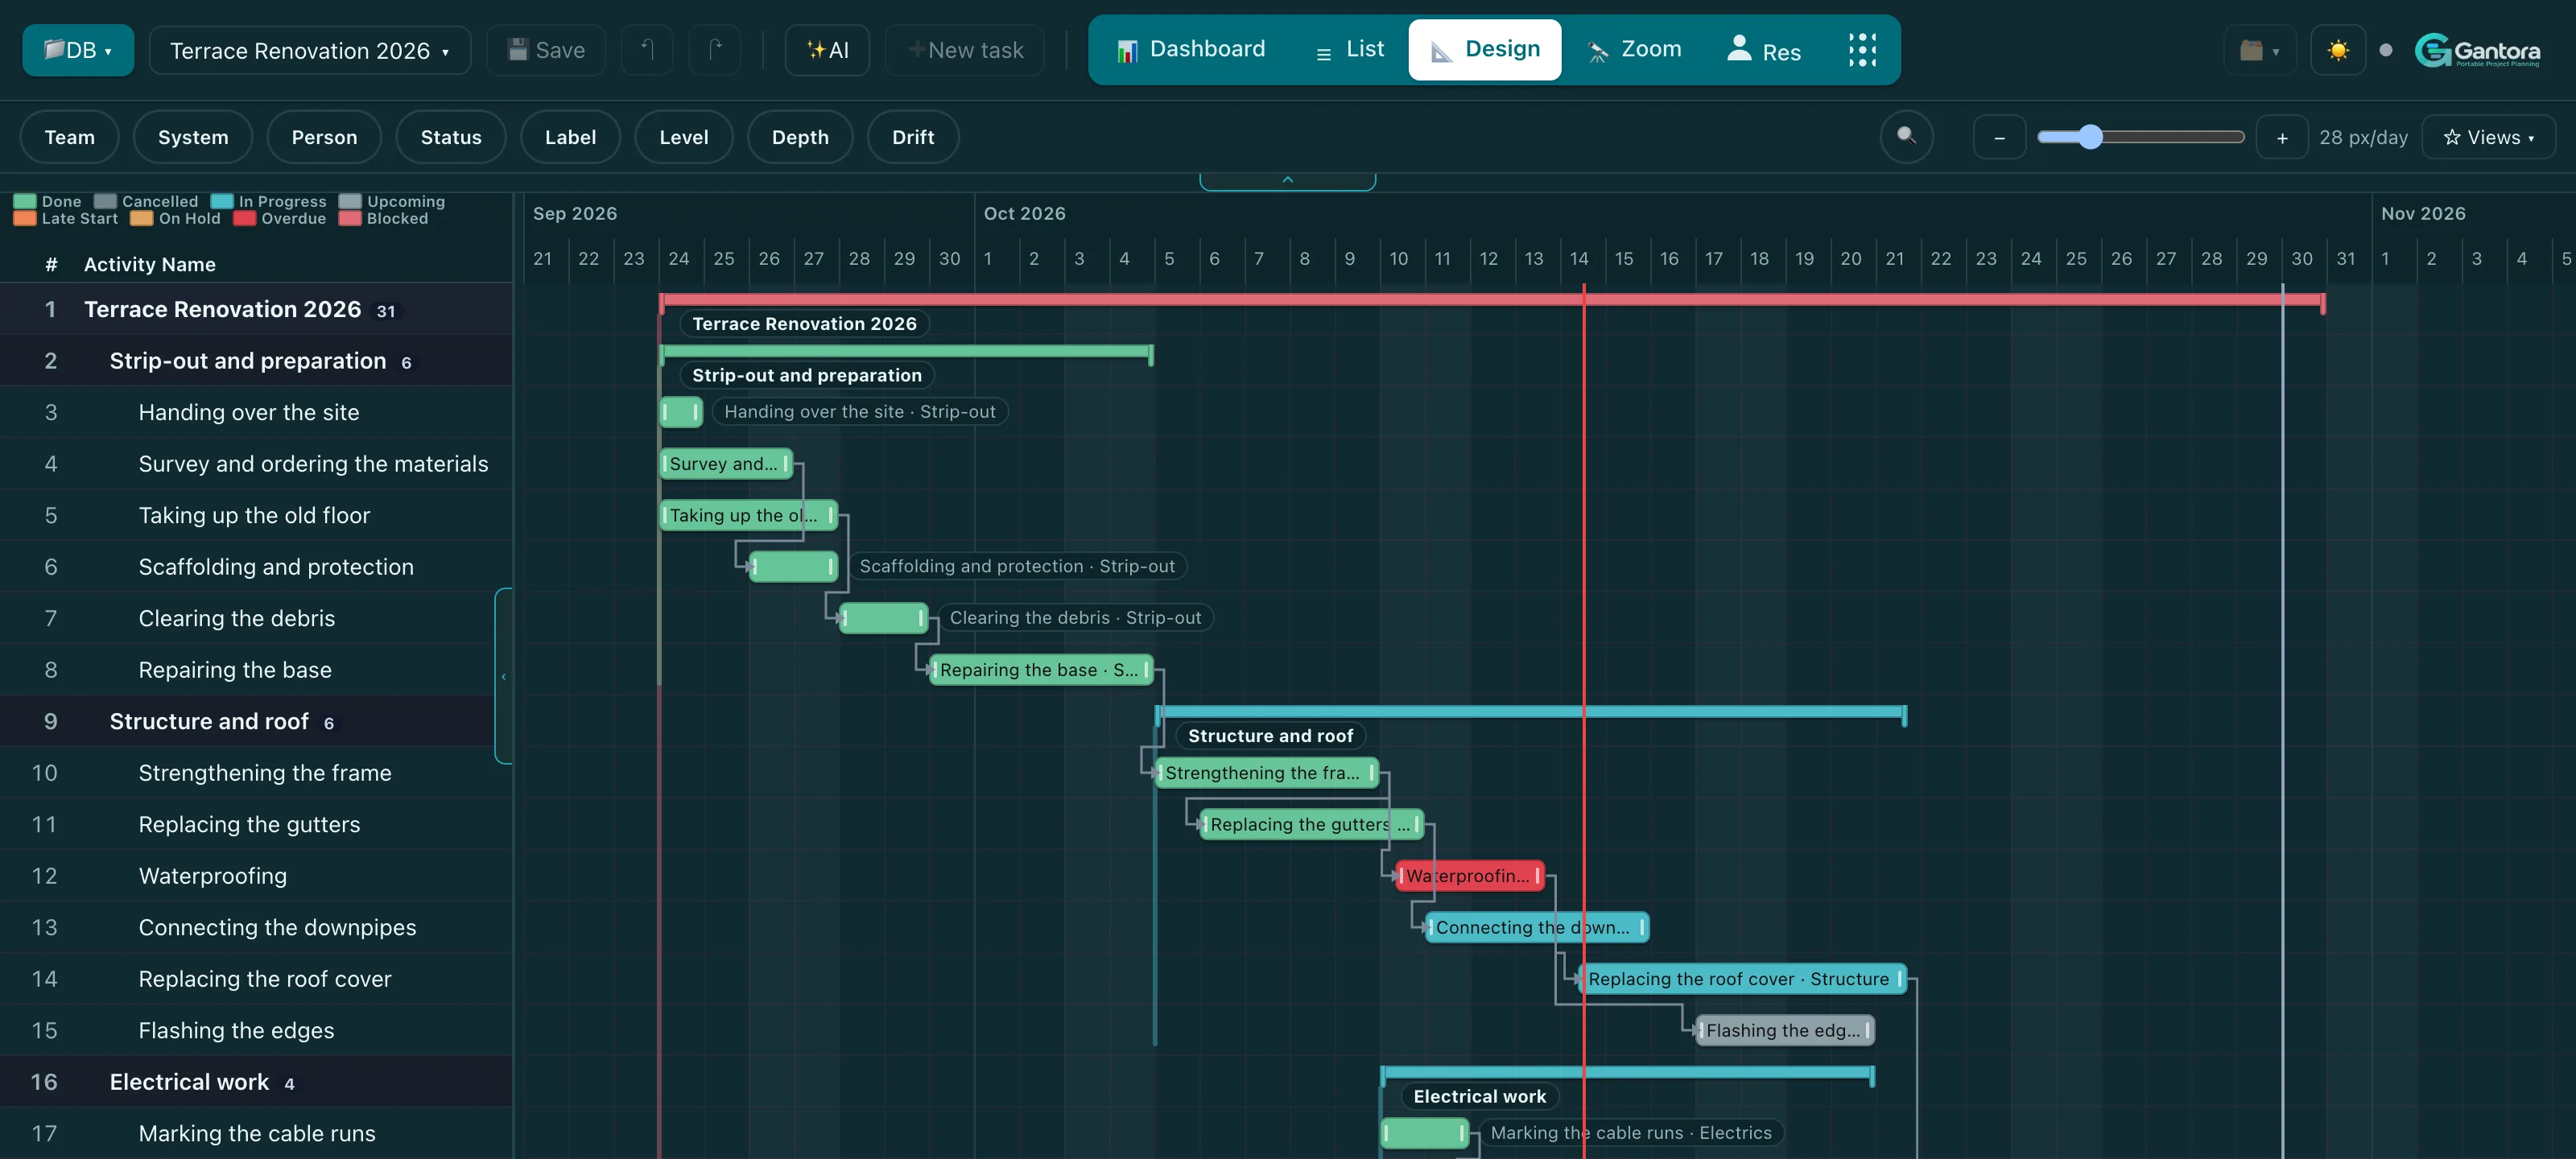Switch to the Dashboard tab

pos(1192,49)
